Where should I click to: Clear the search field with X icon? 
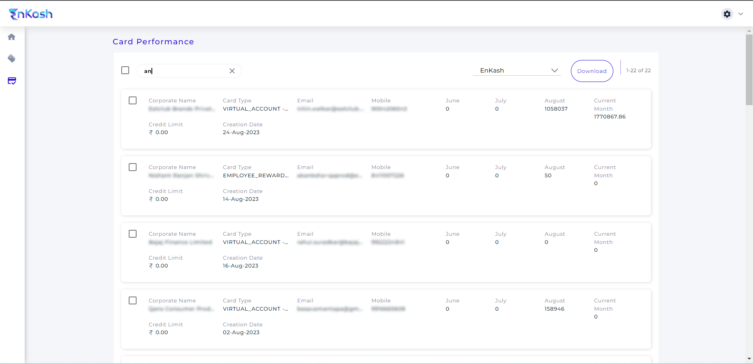232,71
